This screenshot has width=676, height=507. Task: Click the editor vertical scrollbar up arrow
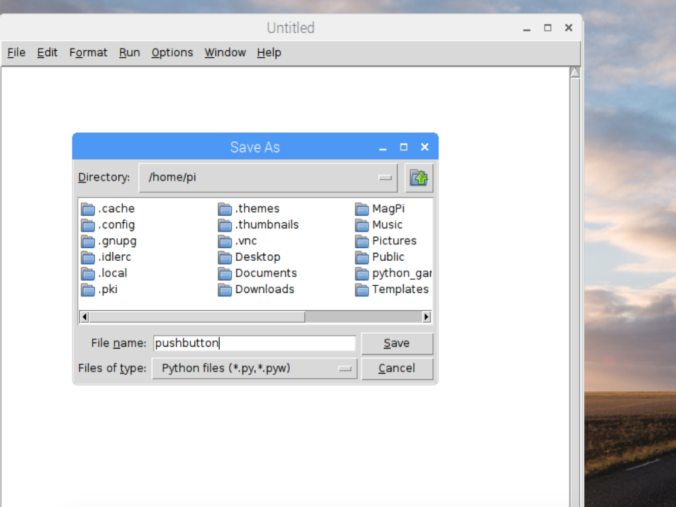575,73
